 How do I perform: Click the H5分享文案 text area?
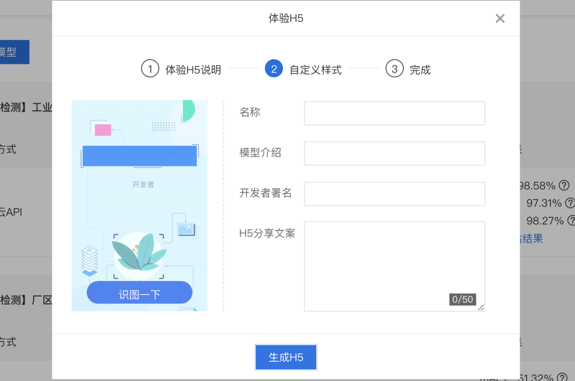tap(394, 261)
